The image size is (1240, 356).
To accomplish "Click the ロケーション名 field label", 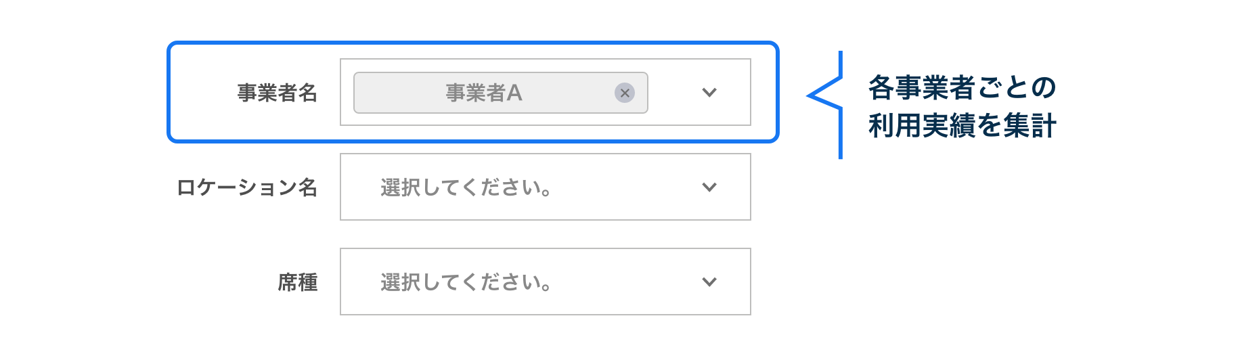I will [x=247, y=187].
